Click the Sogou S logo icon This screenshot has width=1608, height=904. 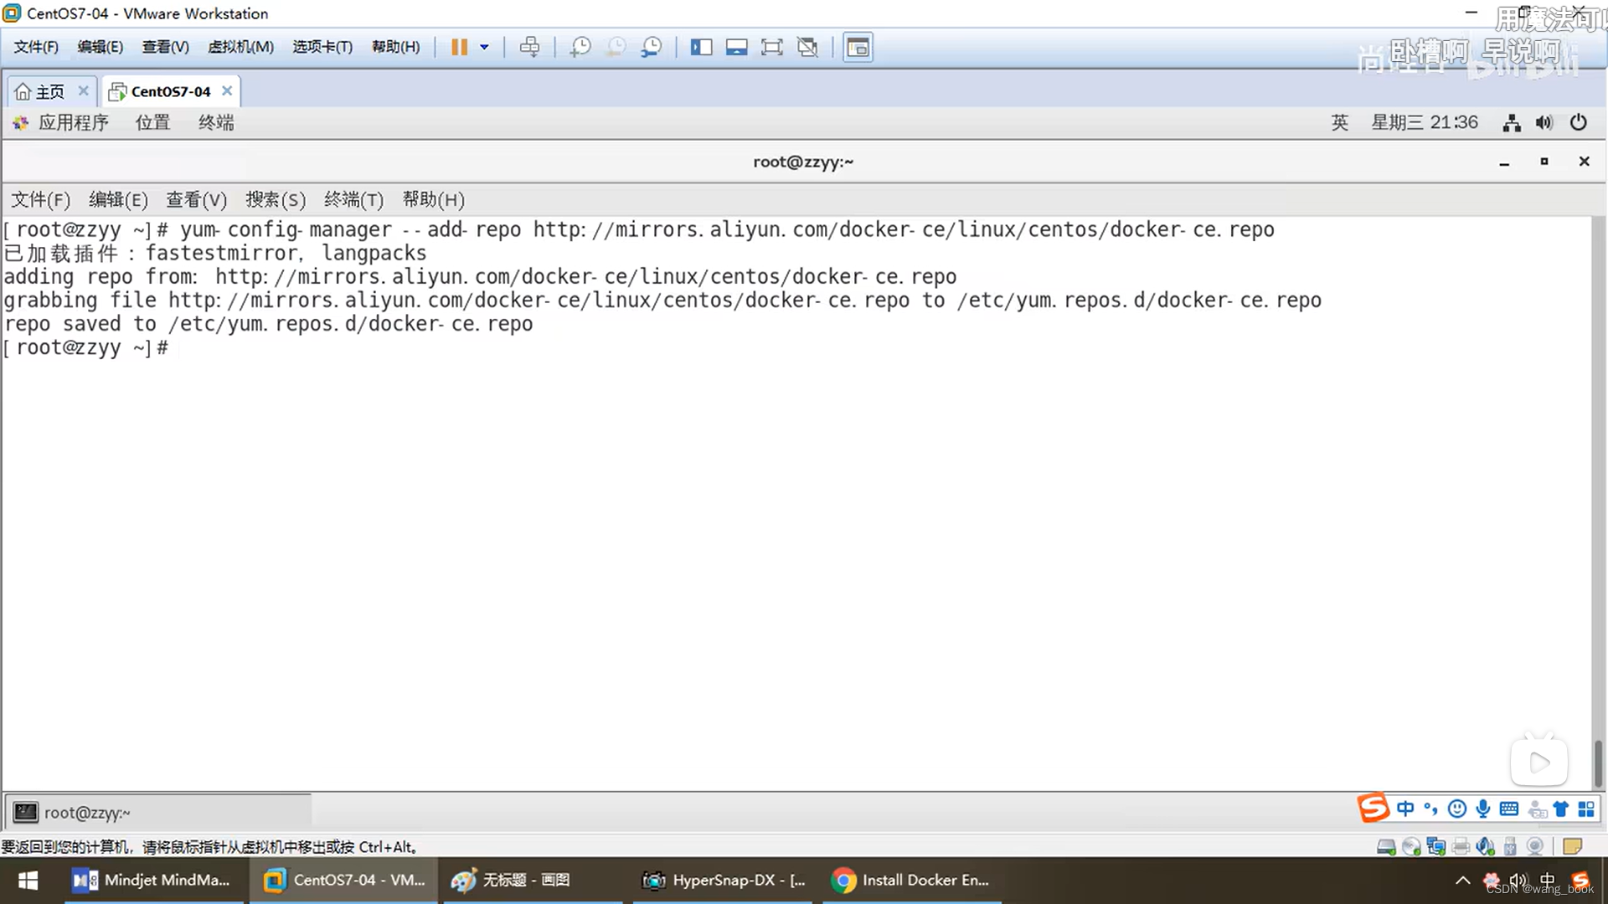click(x=1373, y=808)
